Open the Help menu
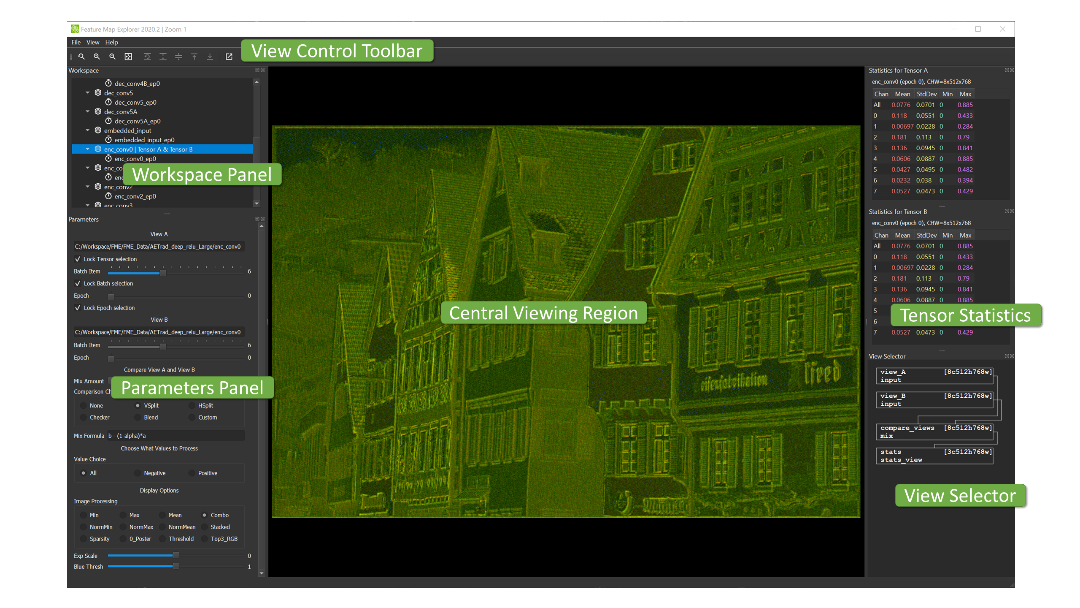 (111, 42)
